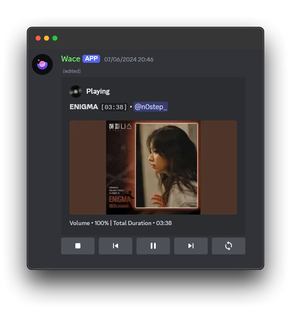The height and width of the screenshot is (310, 291).
Task: Minimize the window with the yellow button
Action: tap(46, 38)
